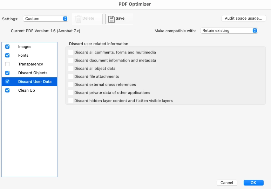Uncheck the Clean Up checkbox
The height and width of the screenshot is (189, 271).
(x=7, y=90)
